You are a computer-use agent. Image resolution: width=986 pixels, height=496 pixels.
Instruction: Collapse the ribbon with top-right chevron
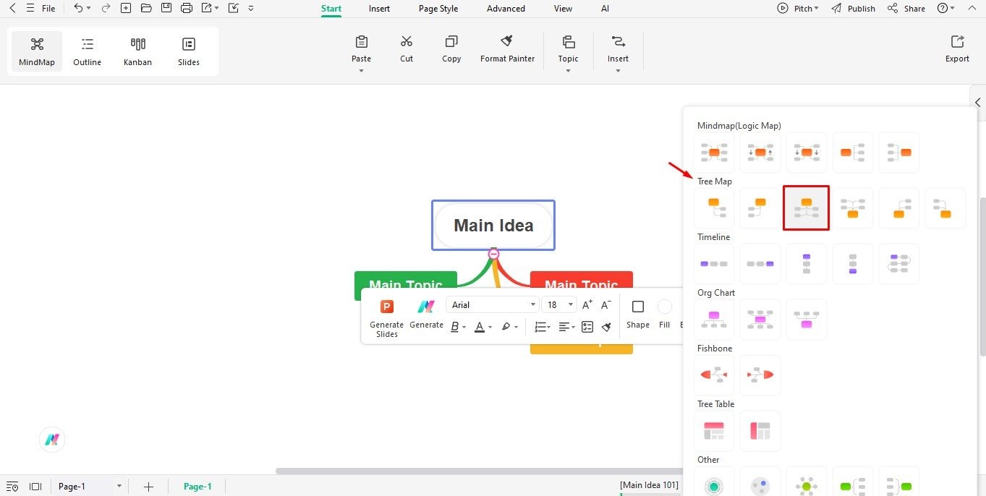[x=972, y=8]
